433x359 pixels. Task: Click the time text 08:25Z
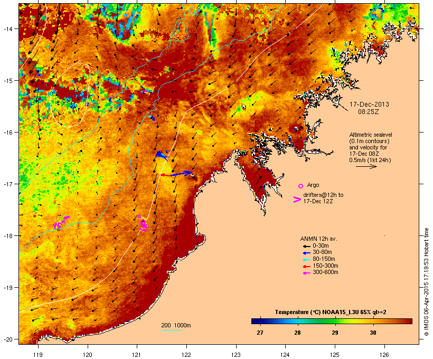(369, 112)
